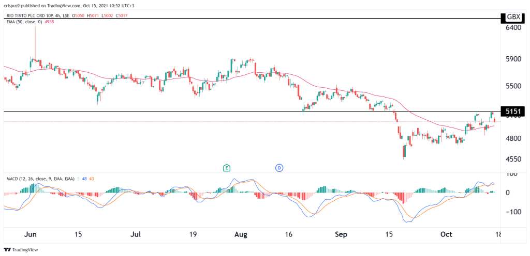The width and height of the screenshot is (530, 256).
Task: Click the 5151 price line label
Action: click(513, 111)
